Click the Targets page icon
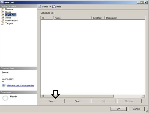This screenshot has width=149, height=113. (3, 23)
